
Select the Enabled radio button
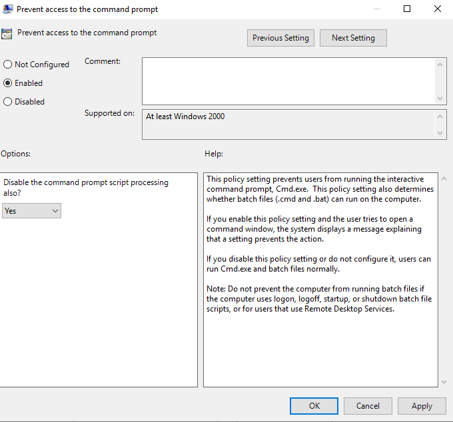click(8, 83)
